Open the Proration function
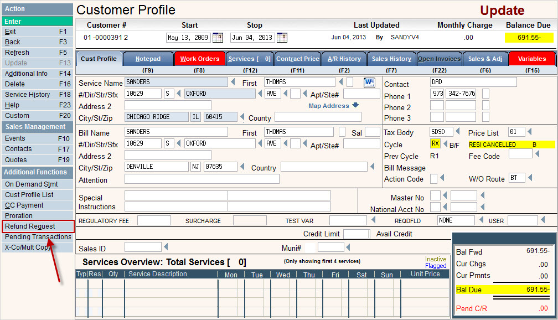Image resolution: width=558 pixels, height=320 pixels. [x=38, y=216]
